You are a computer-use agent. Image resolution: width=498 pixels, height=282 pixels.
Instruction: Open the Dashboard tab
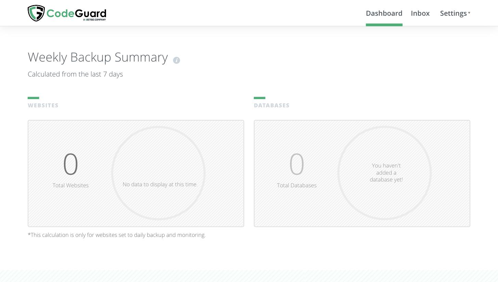point(384,13)
